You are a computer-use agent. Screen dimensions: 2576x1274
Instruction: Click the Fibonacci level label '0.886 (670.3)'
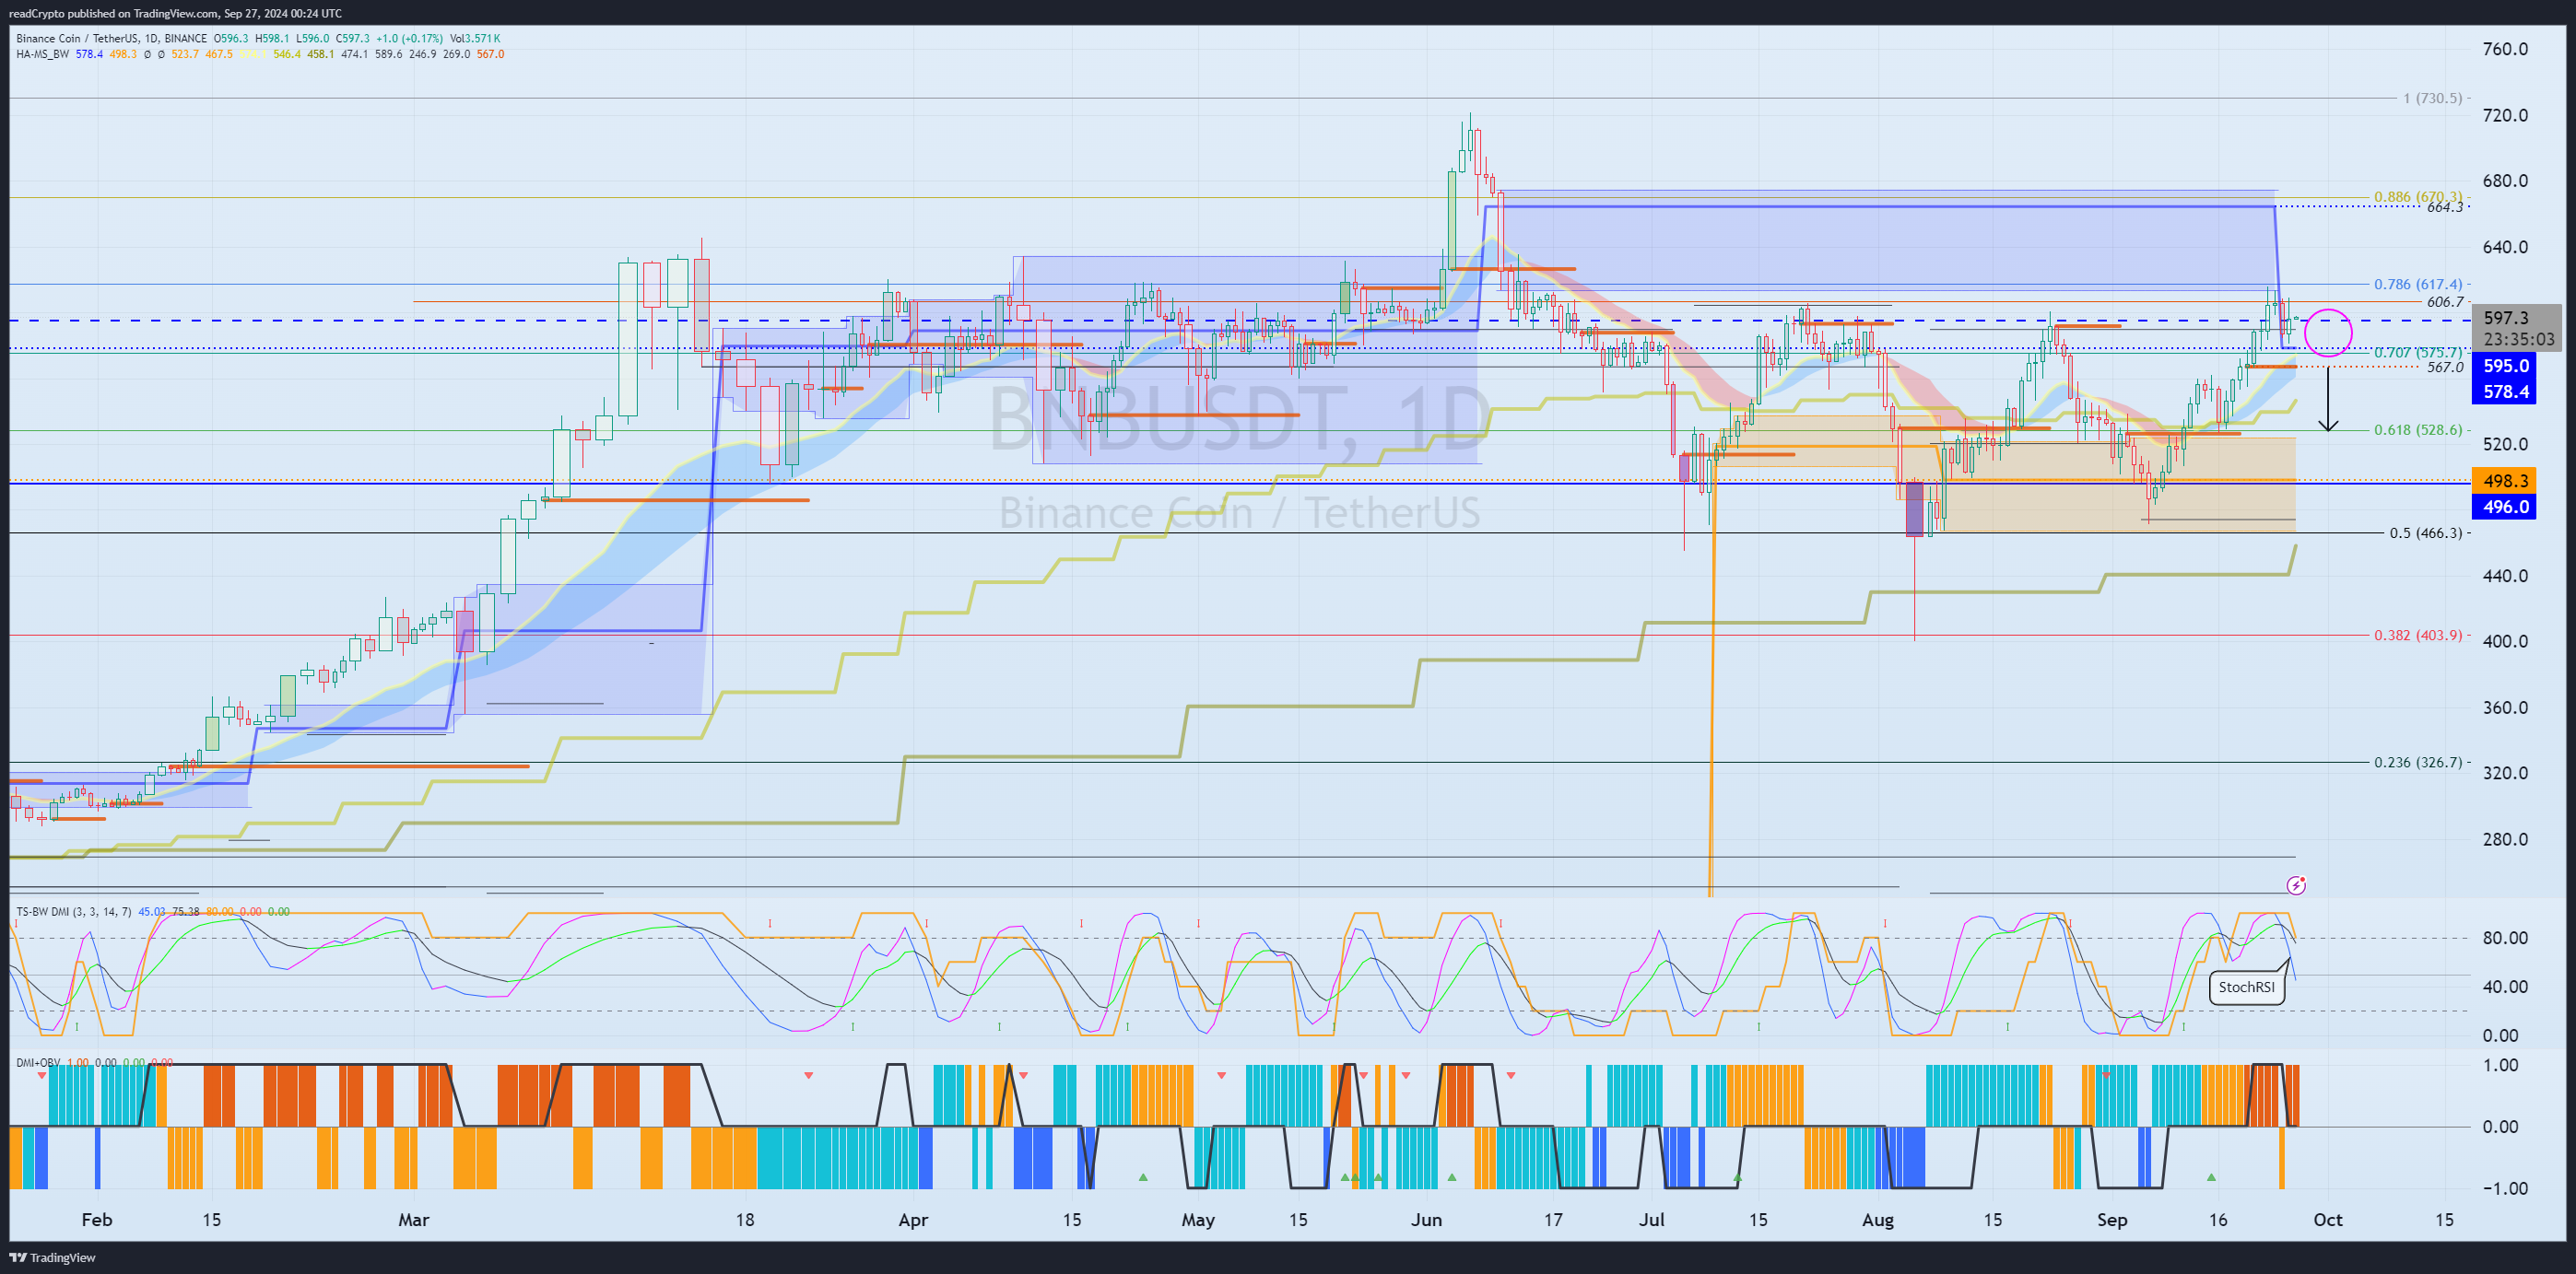pos(2418,197)
